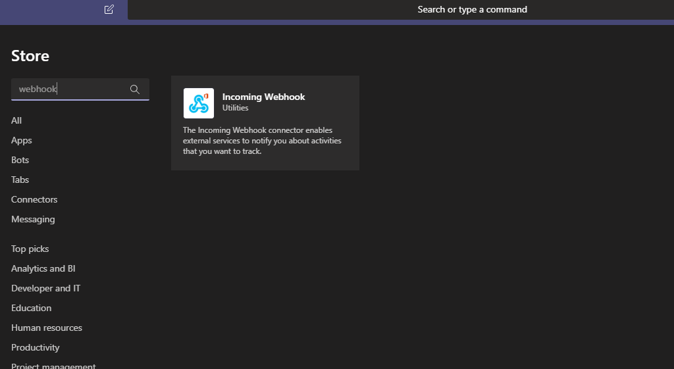Screen dimensions: 674x369
Task: Choose the Messaging category
Action: [33, 219]
